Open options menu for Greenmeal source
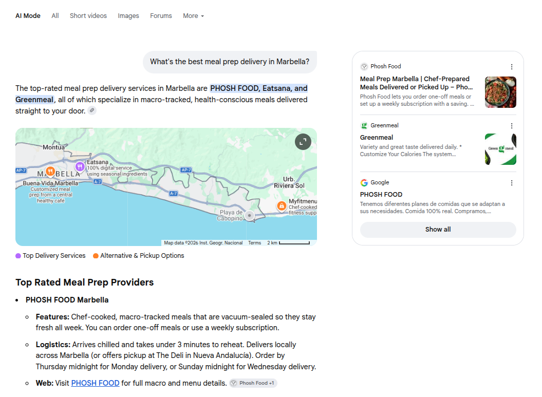 click(512, 126)
